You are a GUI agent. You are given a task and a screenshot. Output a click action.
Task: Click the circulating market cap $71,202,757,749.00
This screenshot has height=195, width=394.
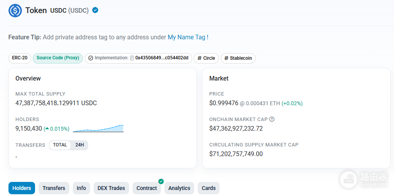point(236,154)
